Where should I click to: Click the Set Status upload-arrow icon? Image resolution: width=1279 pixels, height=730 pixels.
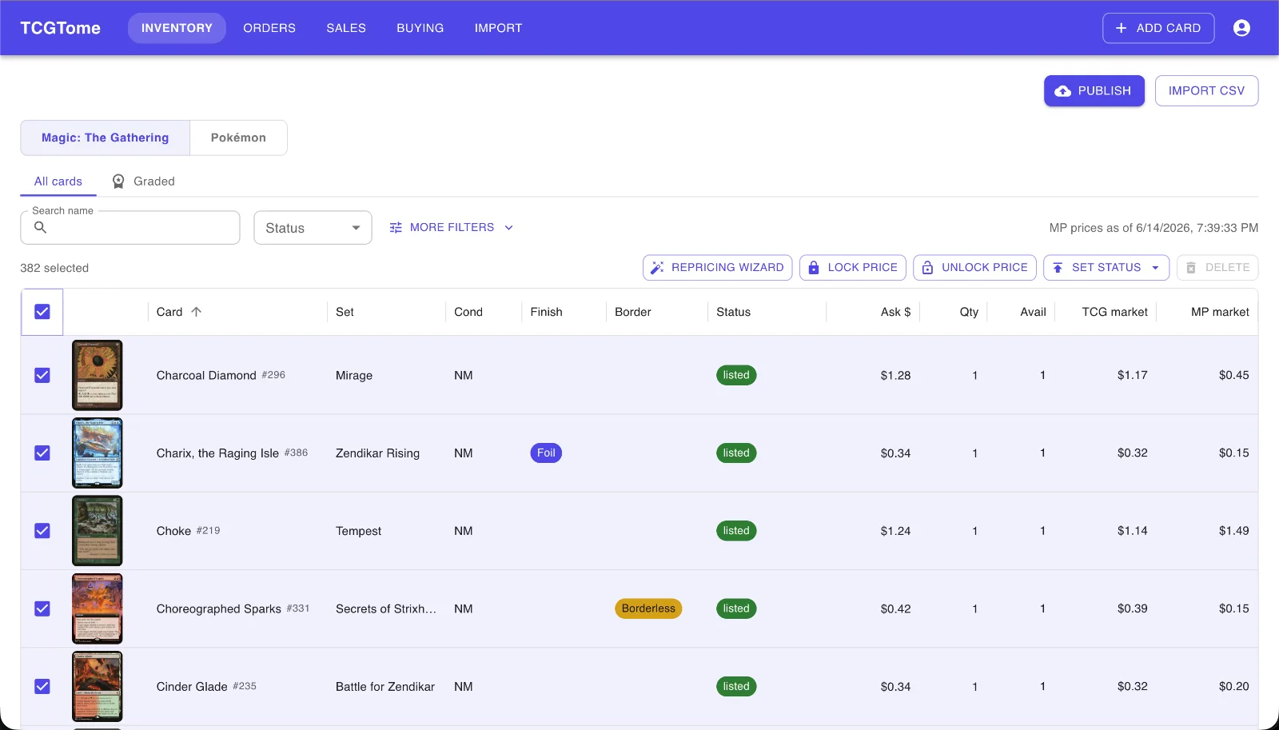[1058, 268]
